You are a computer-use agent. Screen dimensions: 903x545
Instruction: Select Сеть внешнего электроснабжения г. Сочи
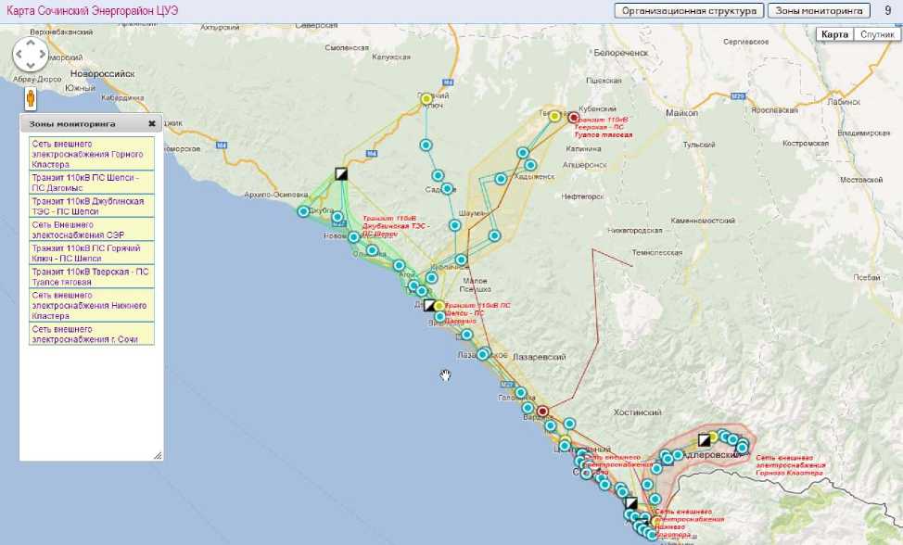(x=91, y=335)
